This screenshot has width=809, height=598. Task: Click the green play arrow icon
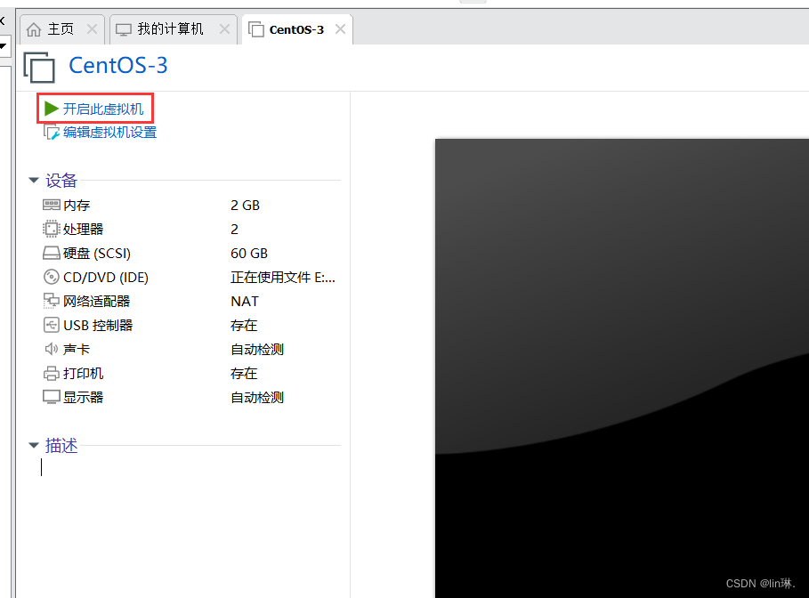coord(51,109)
